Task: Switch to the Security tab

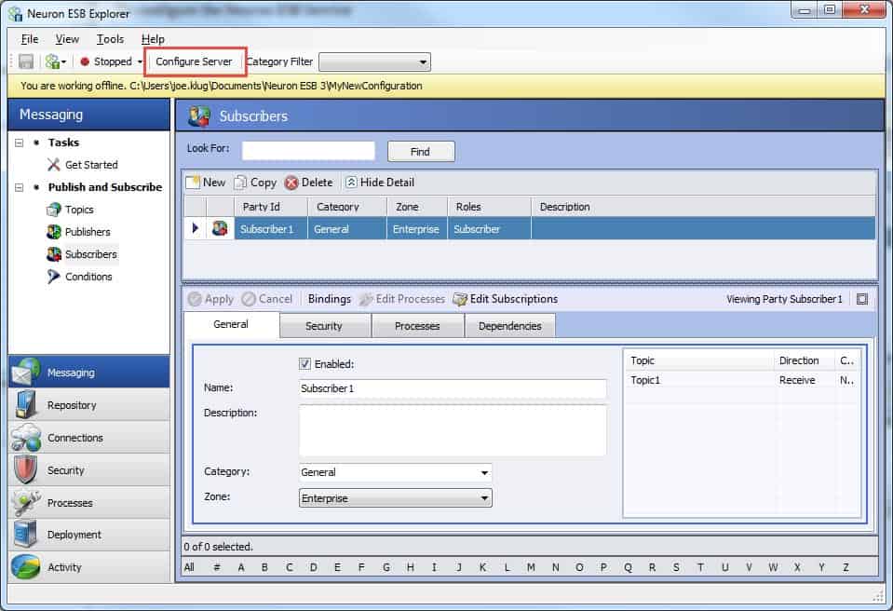Action: (x=324, y=326)
